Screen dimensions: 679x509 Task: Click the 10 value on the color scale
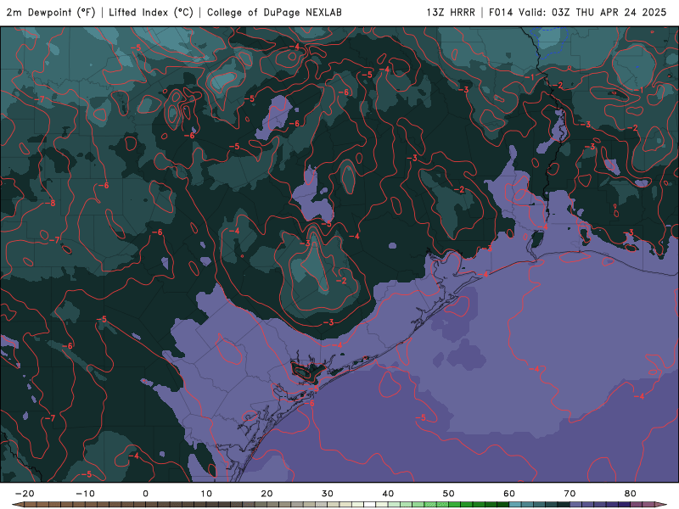pos(206,494)
